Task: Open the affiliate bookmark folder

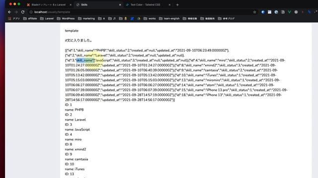Action: click(30, 19)
